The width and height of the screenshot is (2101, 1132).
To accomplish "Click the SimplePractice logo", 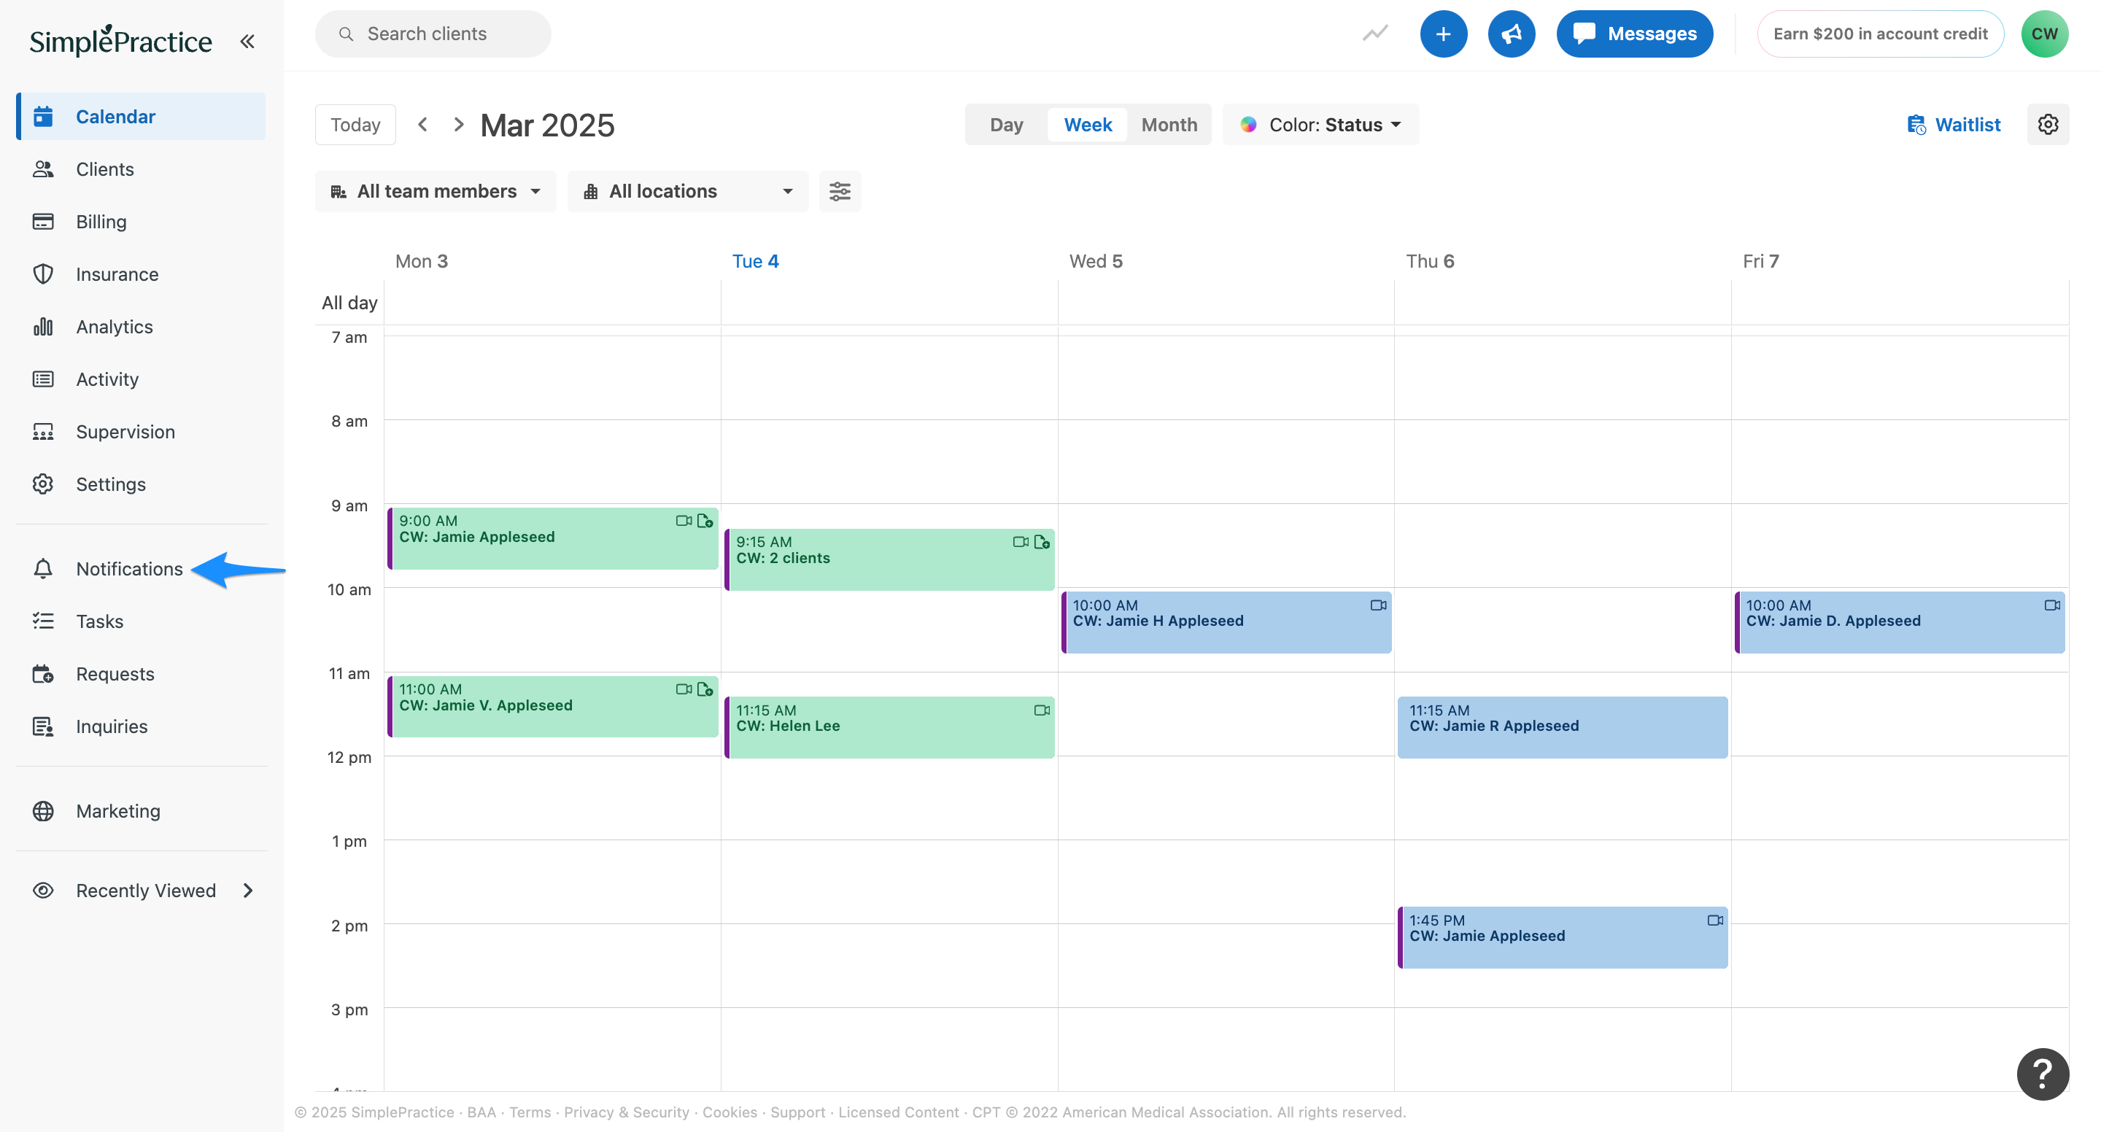I will click(120, 41).
